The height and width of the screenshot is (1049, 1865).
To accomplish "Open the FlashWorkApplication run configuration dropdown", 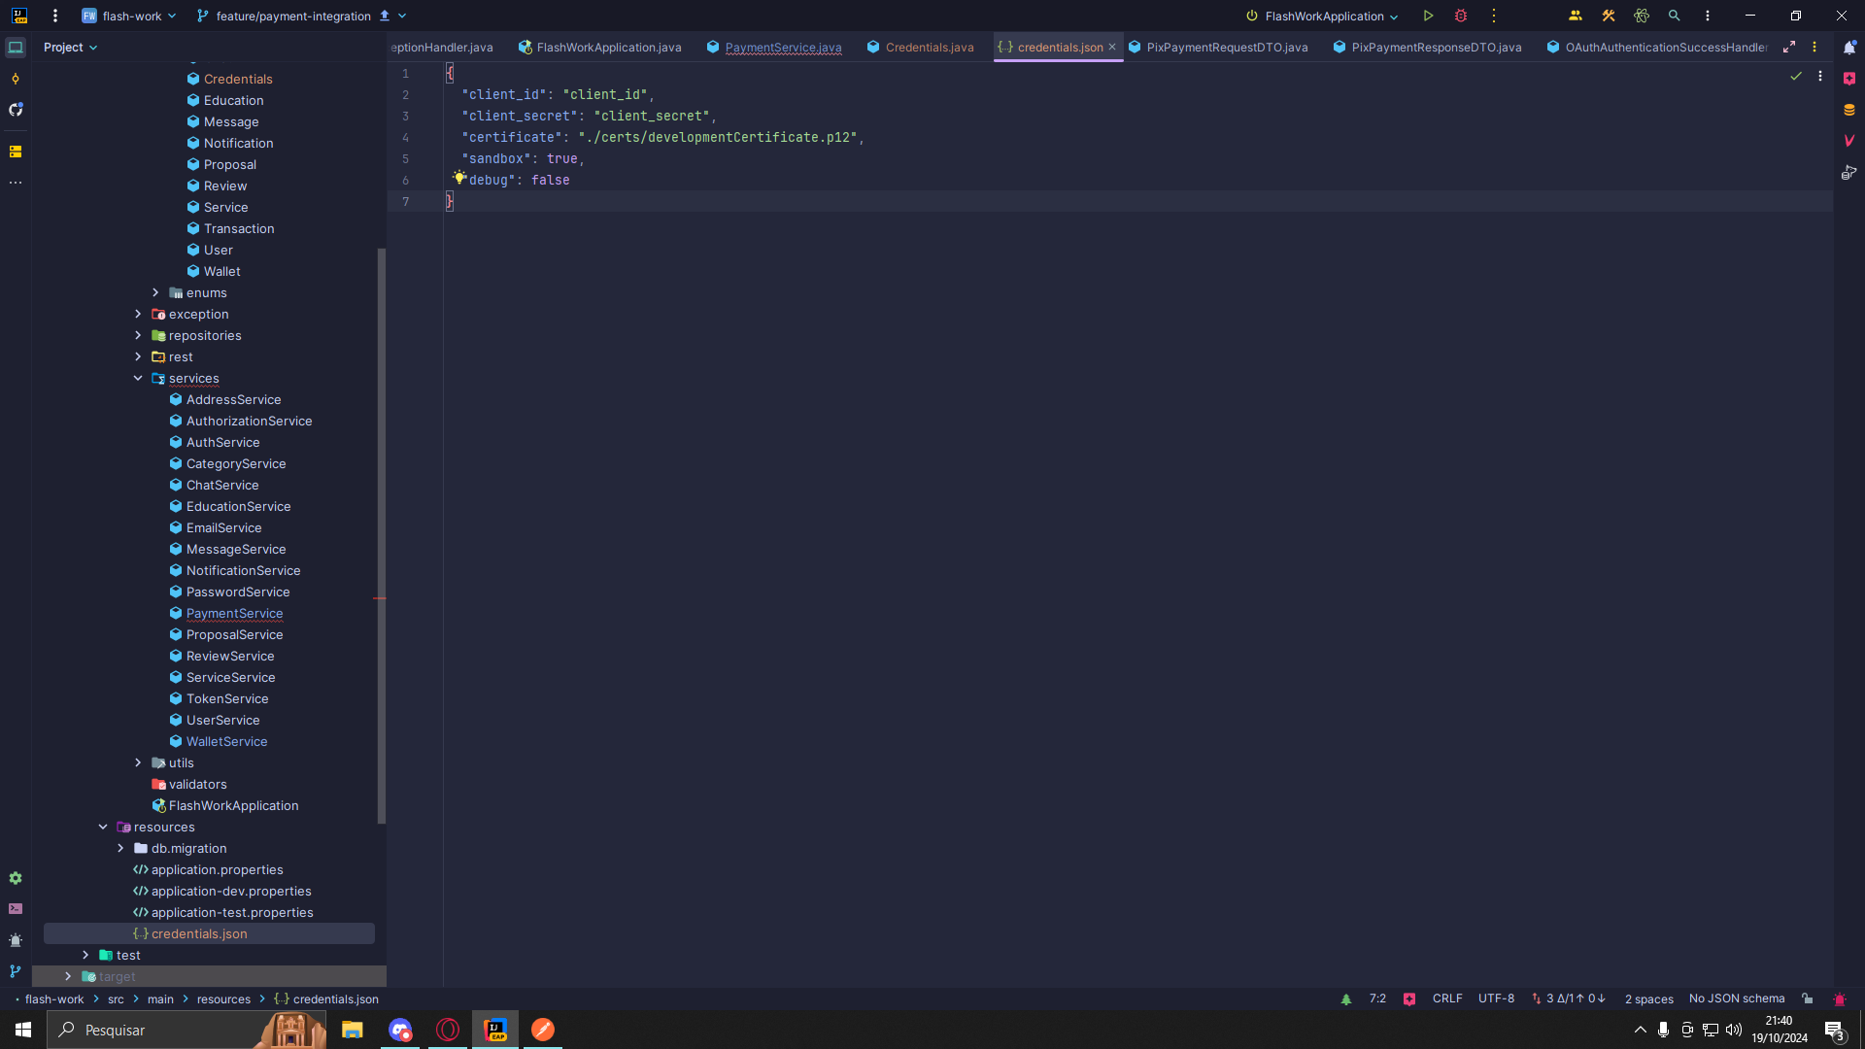I will pos(1322,16).
